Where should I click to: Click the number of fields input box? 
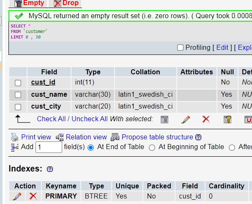coord(49,147)
